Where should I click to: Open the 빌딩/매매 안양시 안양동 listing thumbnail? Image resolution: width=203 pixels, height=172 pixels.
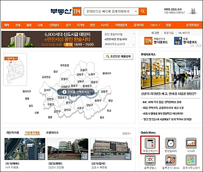point(68,149)
